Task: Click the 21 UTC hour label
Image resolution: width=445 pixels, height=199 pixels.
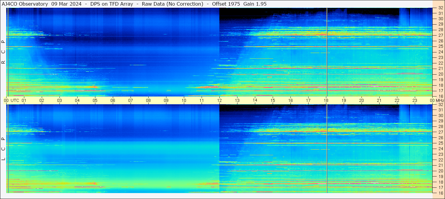Action: 379,100
